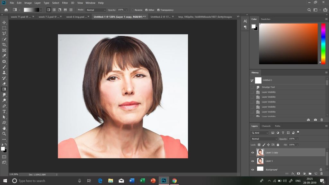Activate the Zoom tool in toolbar
Screen dimensions: 329x185
(4, 134)
